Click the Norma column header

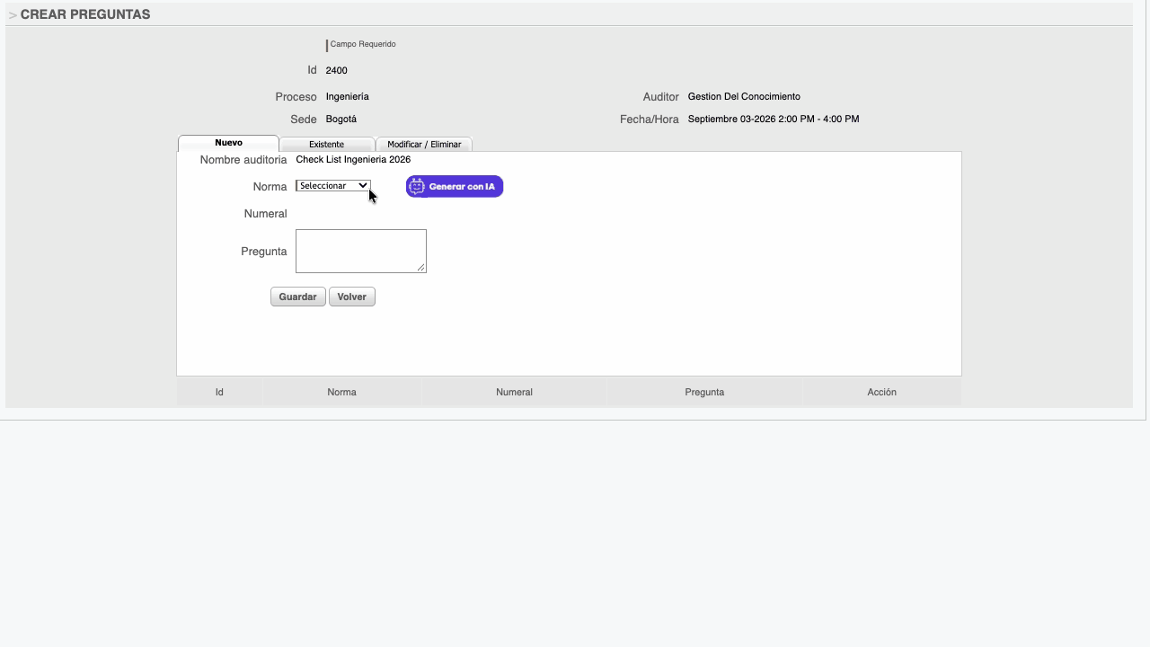point(341,392)
